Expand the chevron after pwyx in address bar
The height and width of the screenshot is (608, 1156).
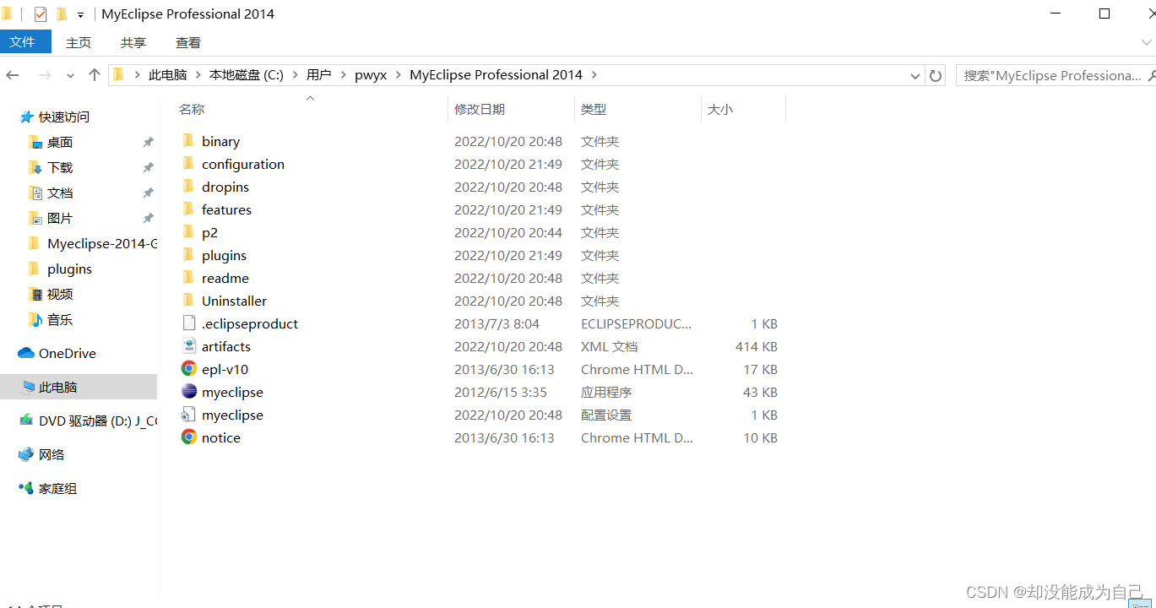(399, 75)
